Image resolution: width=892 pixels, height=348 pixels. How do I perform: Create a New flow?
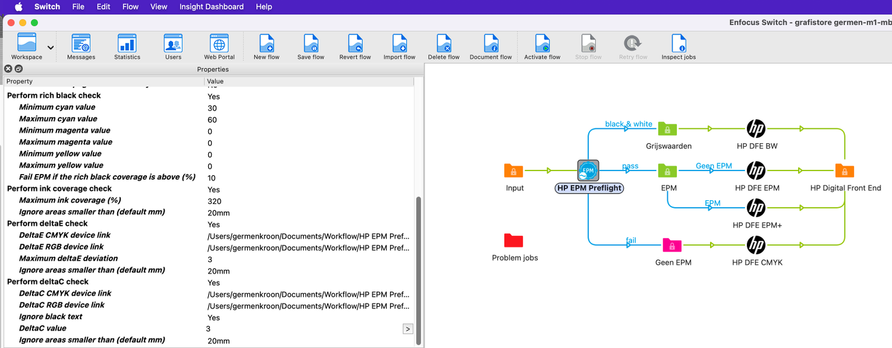pos(266,46)
